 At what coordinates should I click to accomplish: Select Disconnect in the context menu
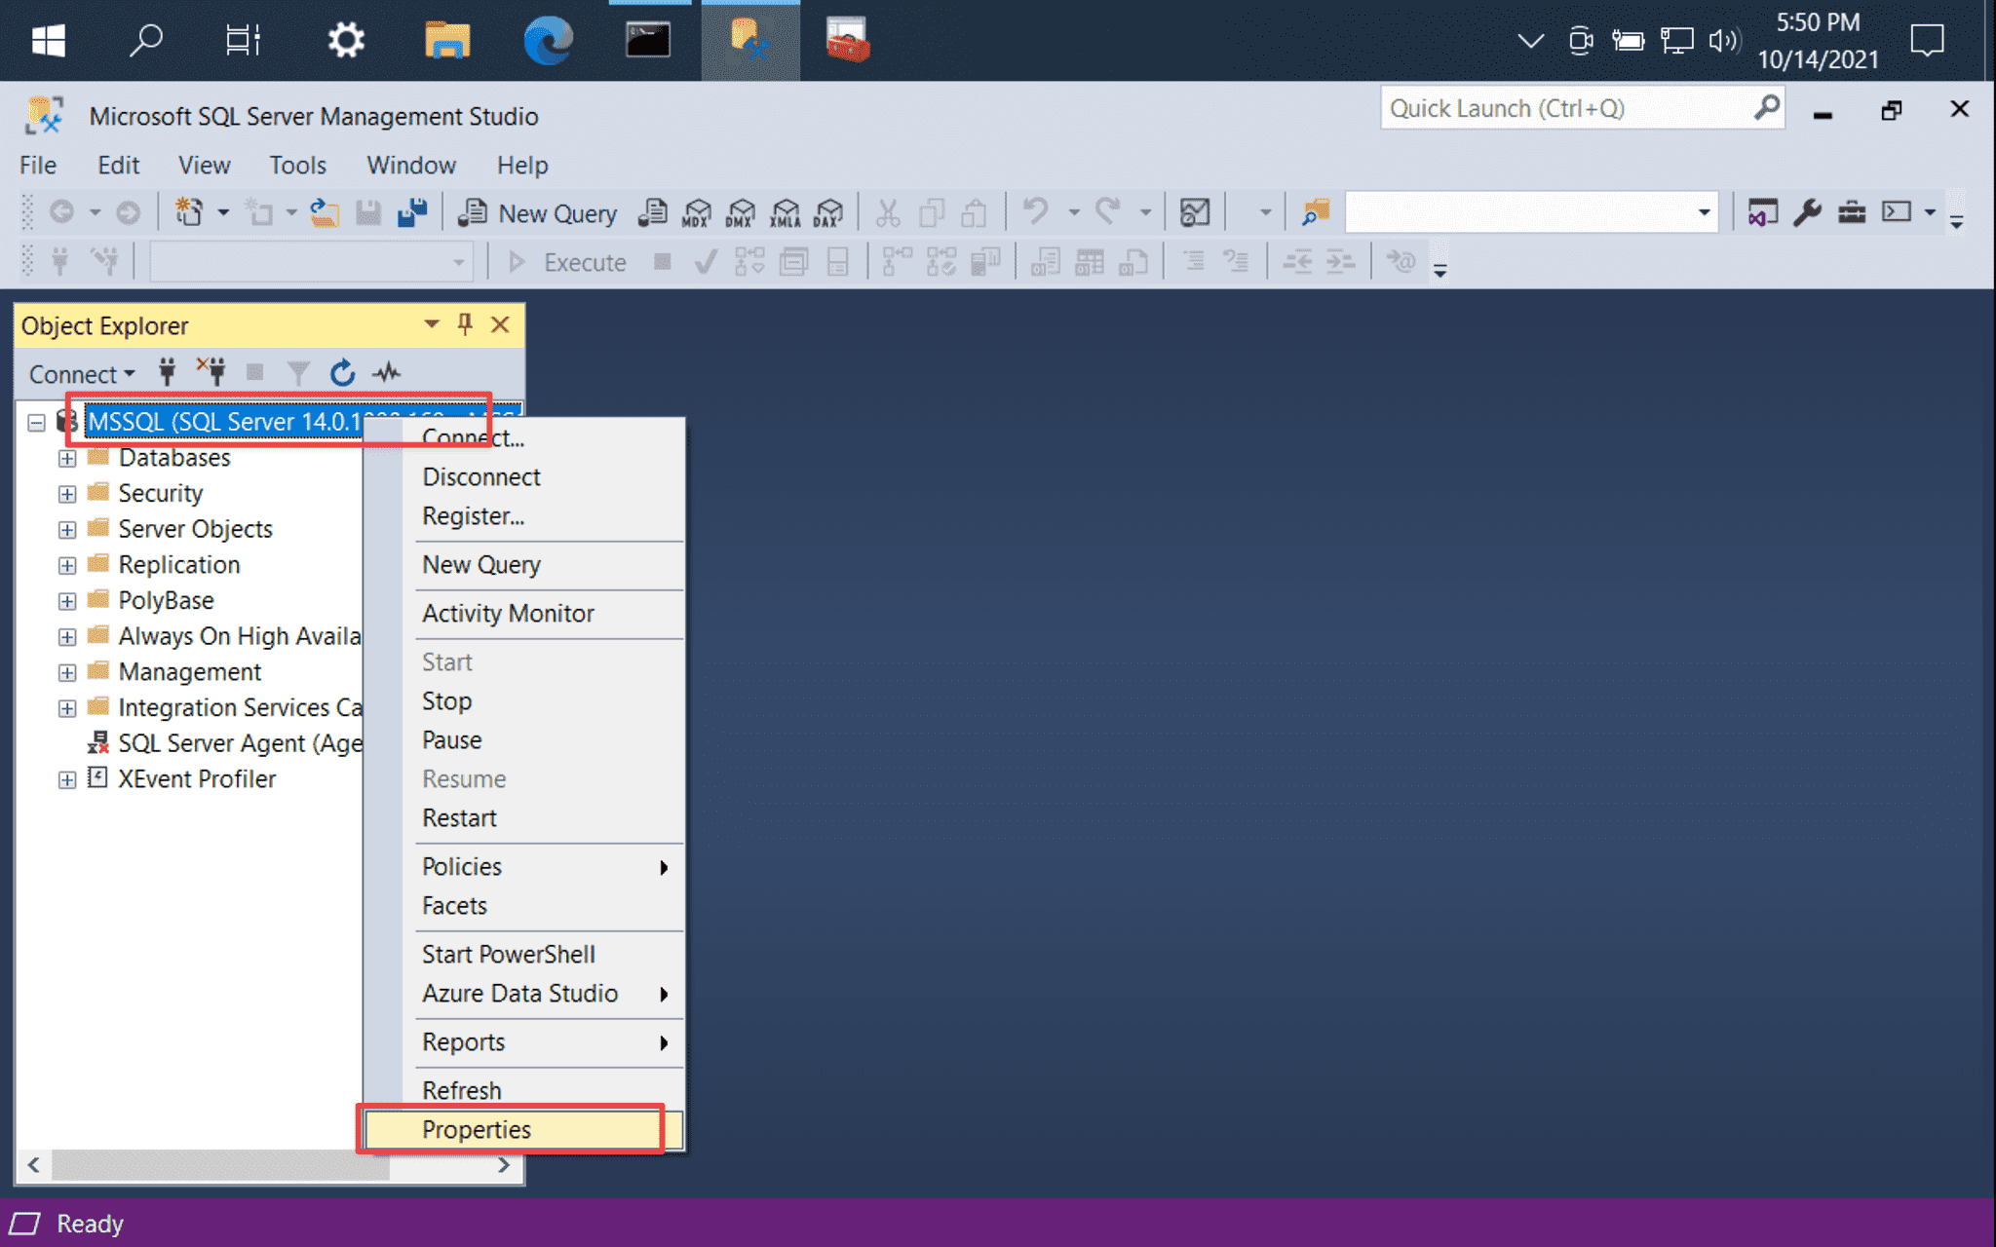(x=523, y=476)
